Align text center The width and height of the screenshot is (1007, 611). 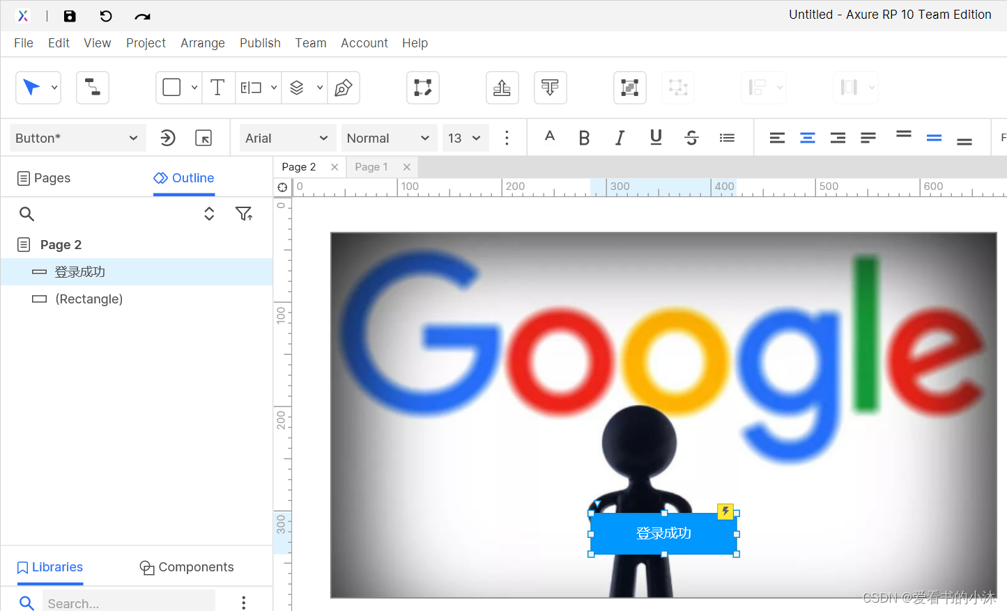coord(808,138)
